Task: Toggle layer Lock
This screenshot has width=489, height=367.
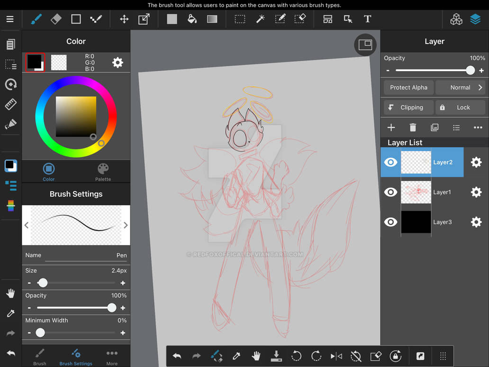Action: pos(460,107)
